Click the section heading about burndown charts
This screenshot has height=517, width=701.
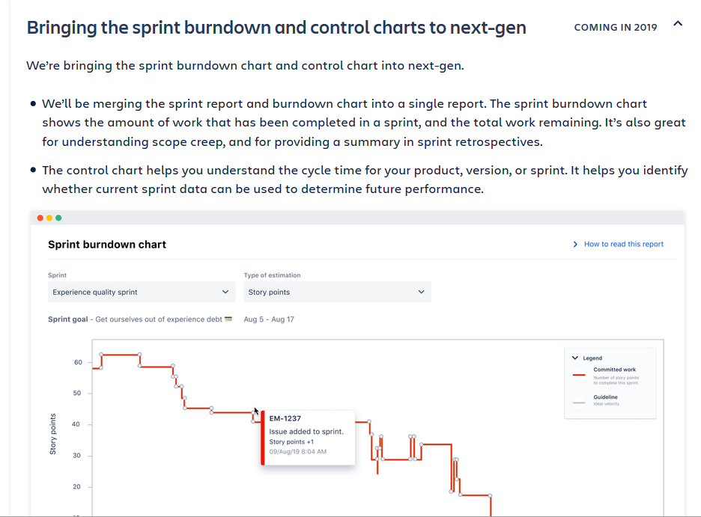276,28
